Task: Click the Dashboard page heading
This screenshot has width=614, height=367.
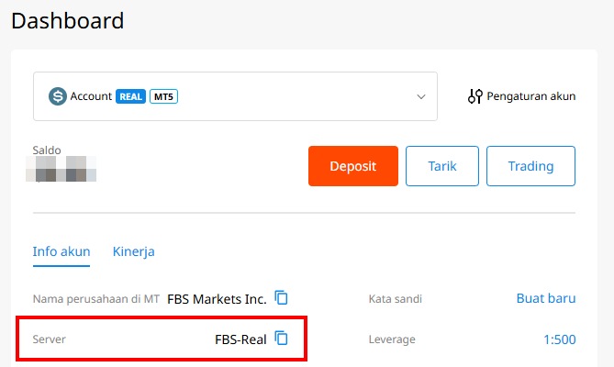Action: 67,20
